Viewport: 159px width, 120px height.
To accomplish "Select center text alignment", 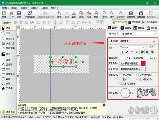I will tap(147, 52).
